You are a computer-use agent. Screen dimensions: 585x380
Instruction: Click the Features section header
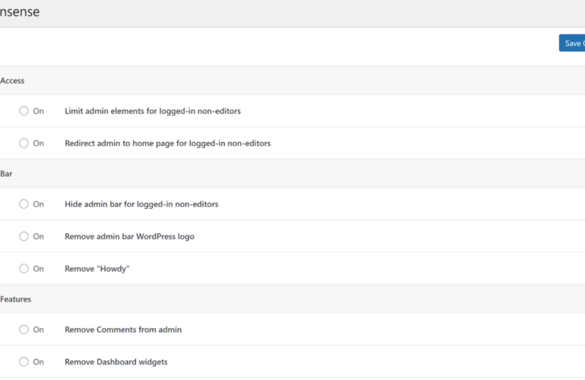[x=16, y=299]
